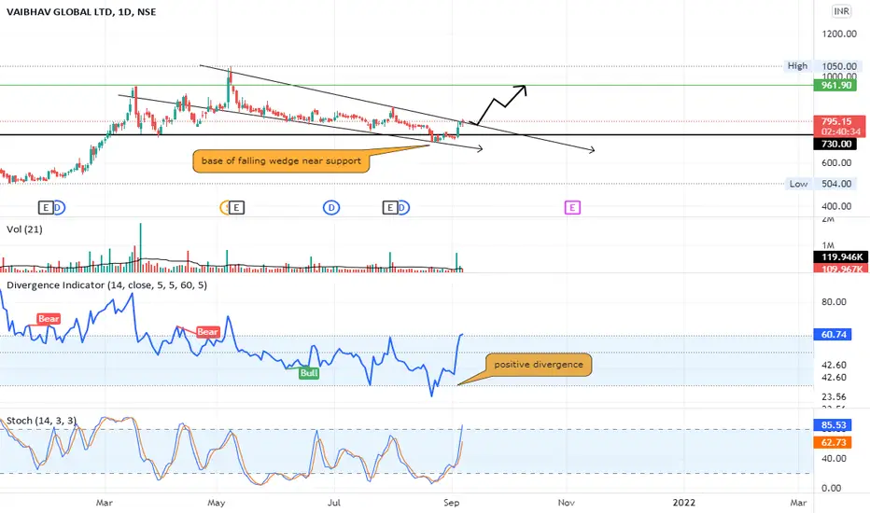The width and height of the screenshot is (870, 513).
Task: Click the black 730.00 support price label
Action: 835,144
